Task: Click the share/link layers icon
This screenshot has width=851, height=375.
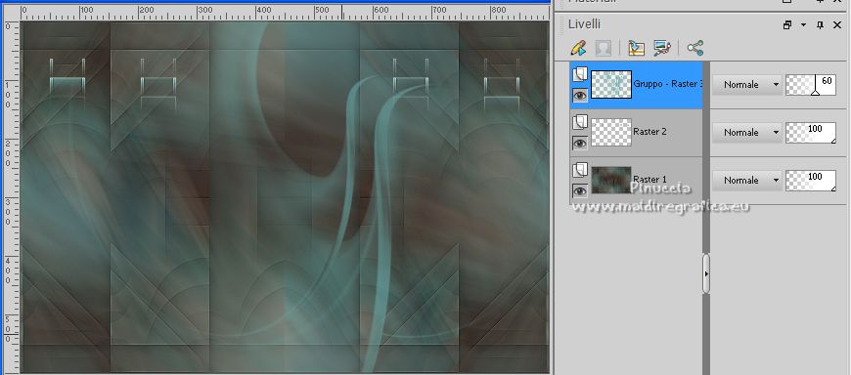Action: click(695, 48)
